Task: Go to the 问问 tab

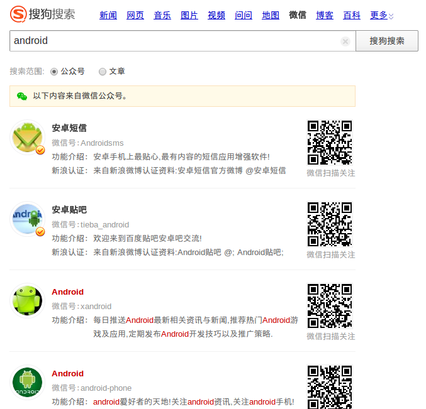Action: 244,15
